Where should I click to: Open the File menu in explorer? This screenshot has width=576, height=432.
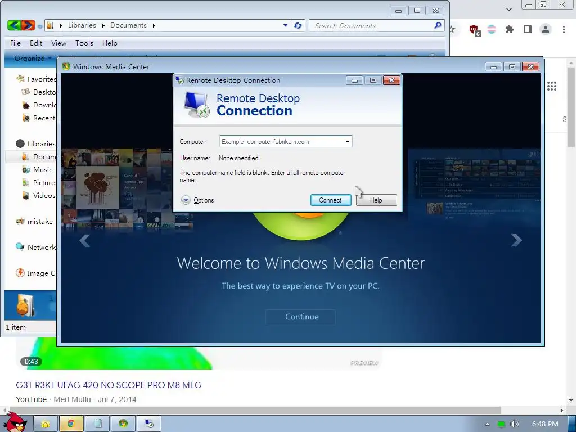click(15, 43)
